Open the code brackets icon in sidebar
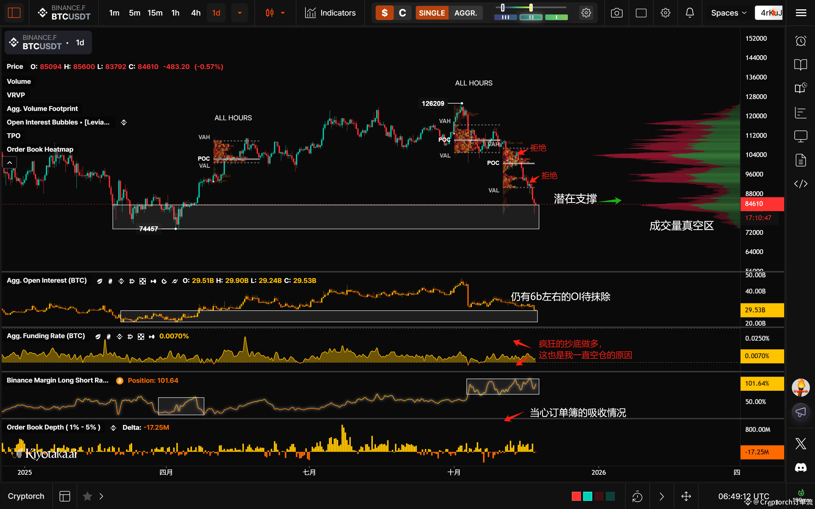 [x=801, y=184]
